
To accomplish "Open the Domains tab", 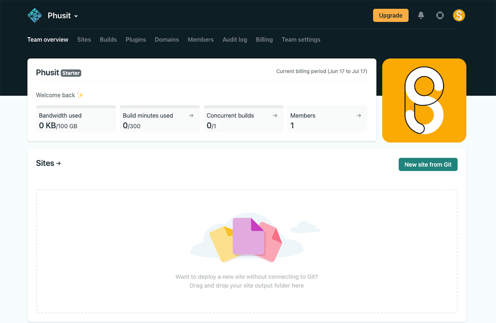I will 167,40.
